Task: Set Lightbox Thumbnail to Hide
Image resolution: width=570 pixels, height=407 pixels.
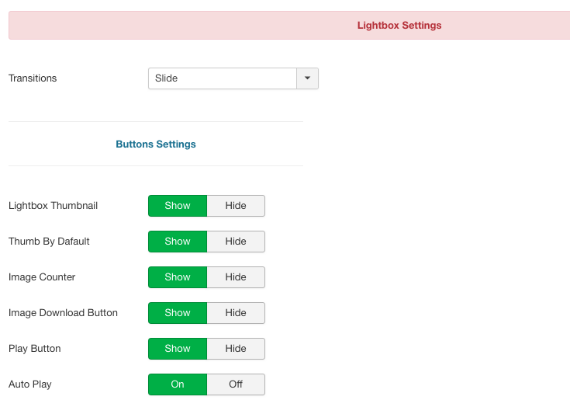Action: pos(236,206)
